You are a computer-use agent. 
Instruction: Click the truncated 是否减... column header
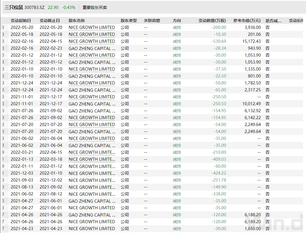[x=273, y=21]
